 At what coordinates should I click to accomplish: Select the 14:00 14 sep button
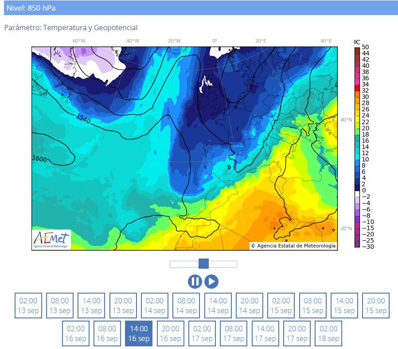point(218,306)
